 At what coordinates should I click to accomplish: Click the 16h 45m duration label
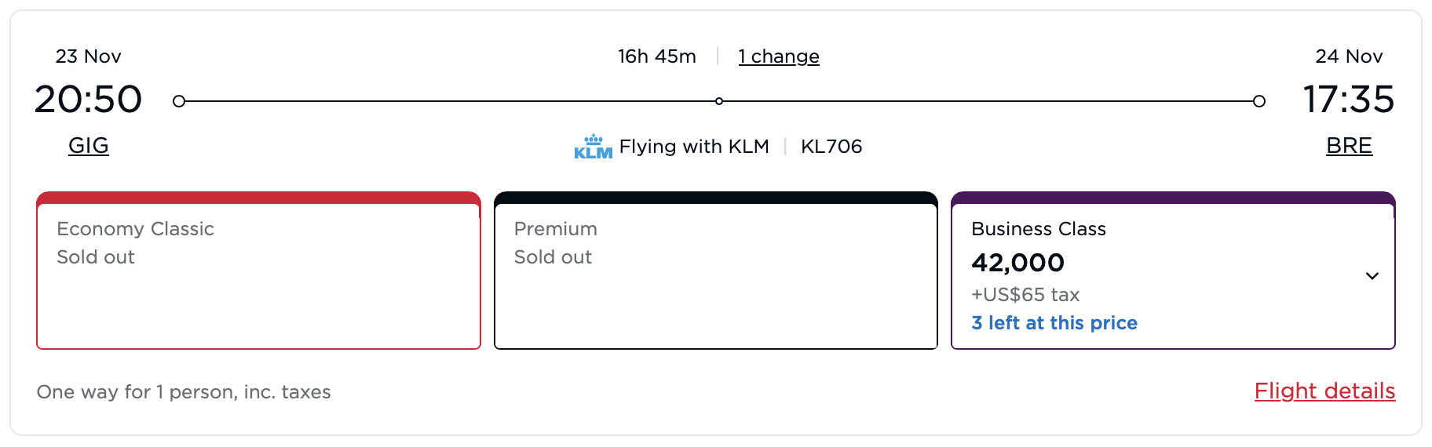tap(656, 56)
